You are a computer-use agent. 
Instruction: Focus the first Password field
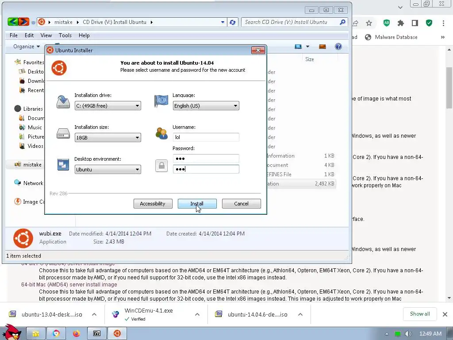pos(206,158)
